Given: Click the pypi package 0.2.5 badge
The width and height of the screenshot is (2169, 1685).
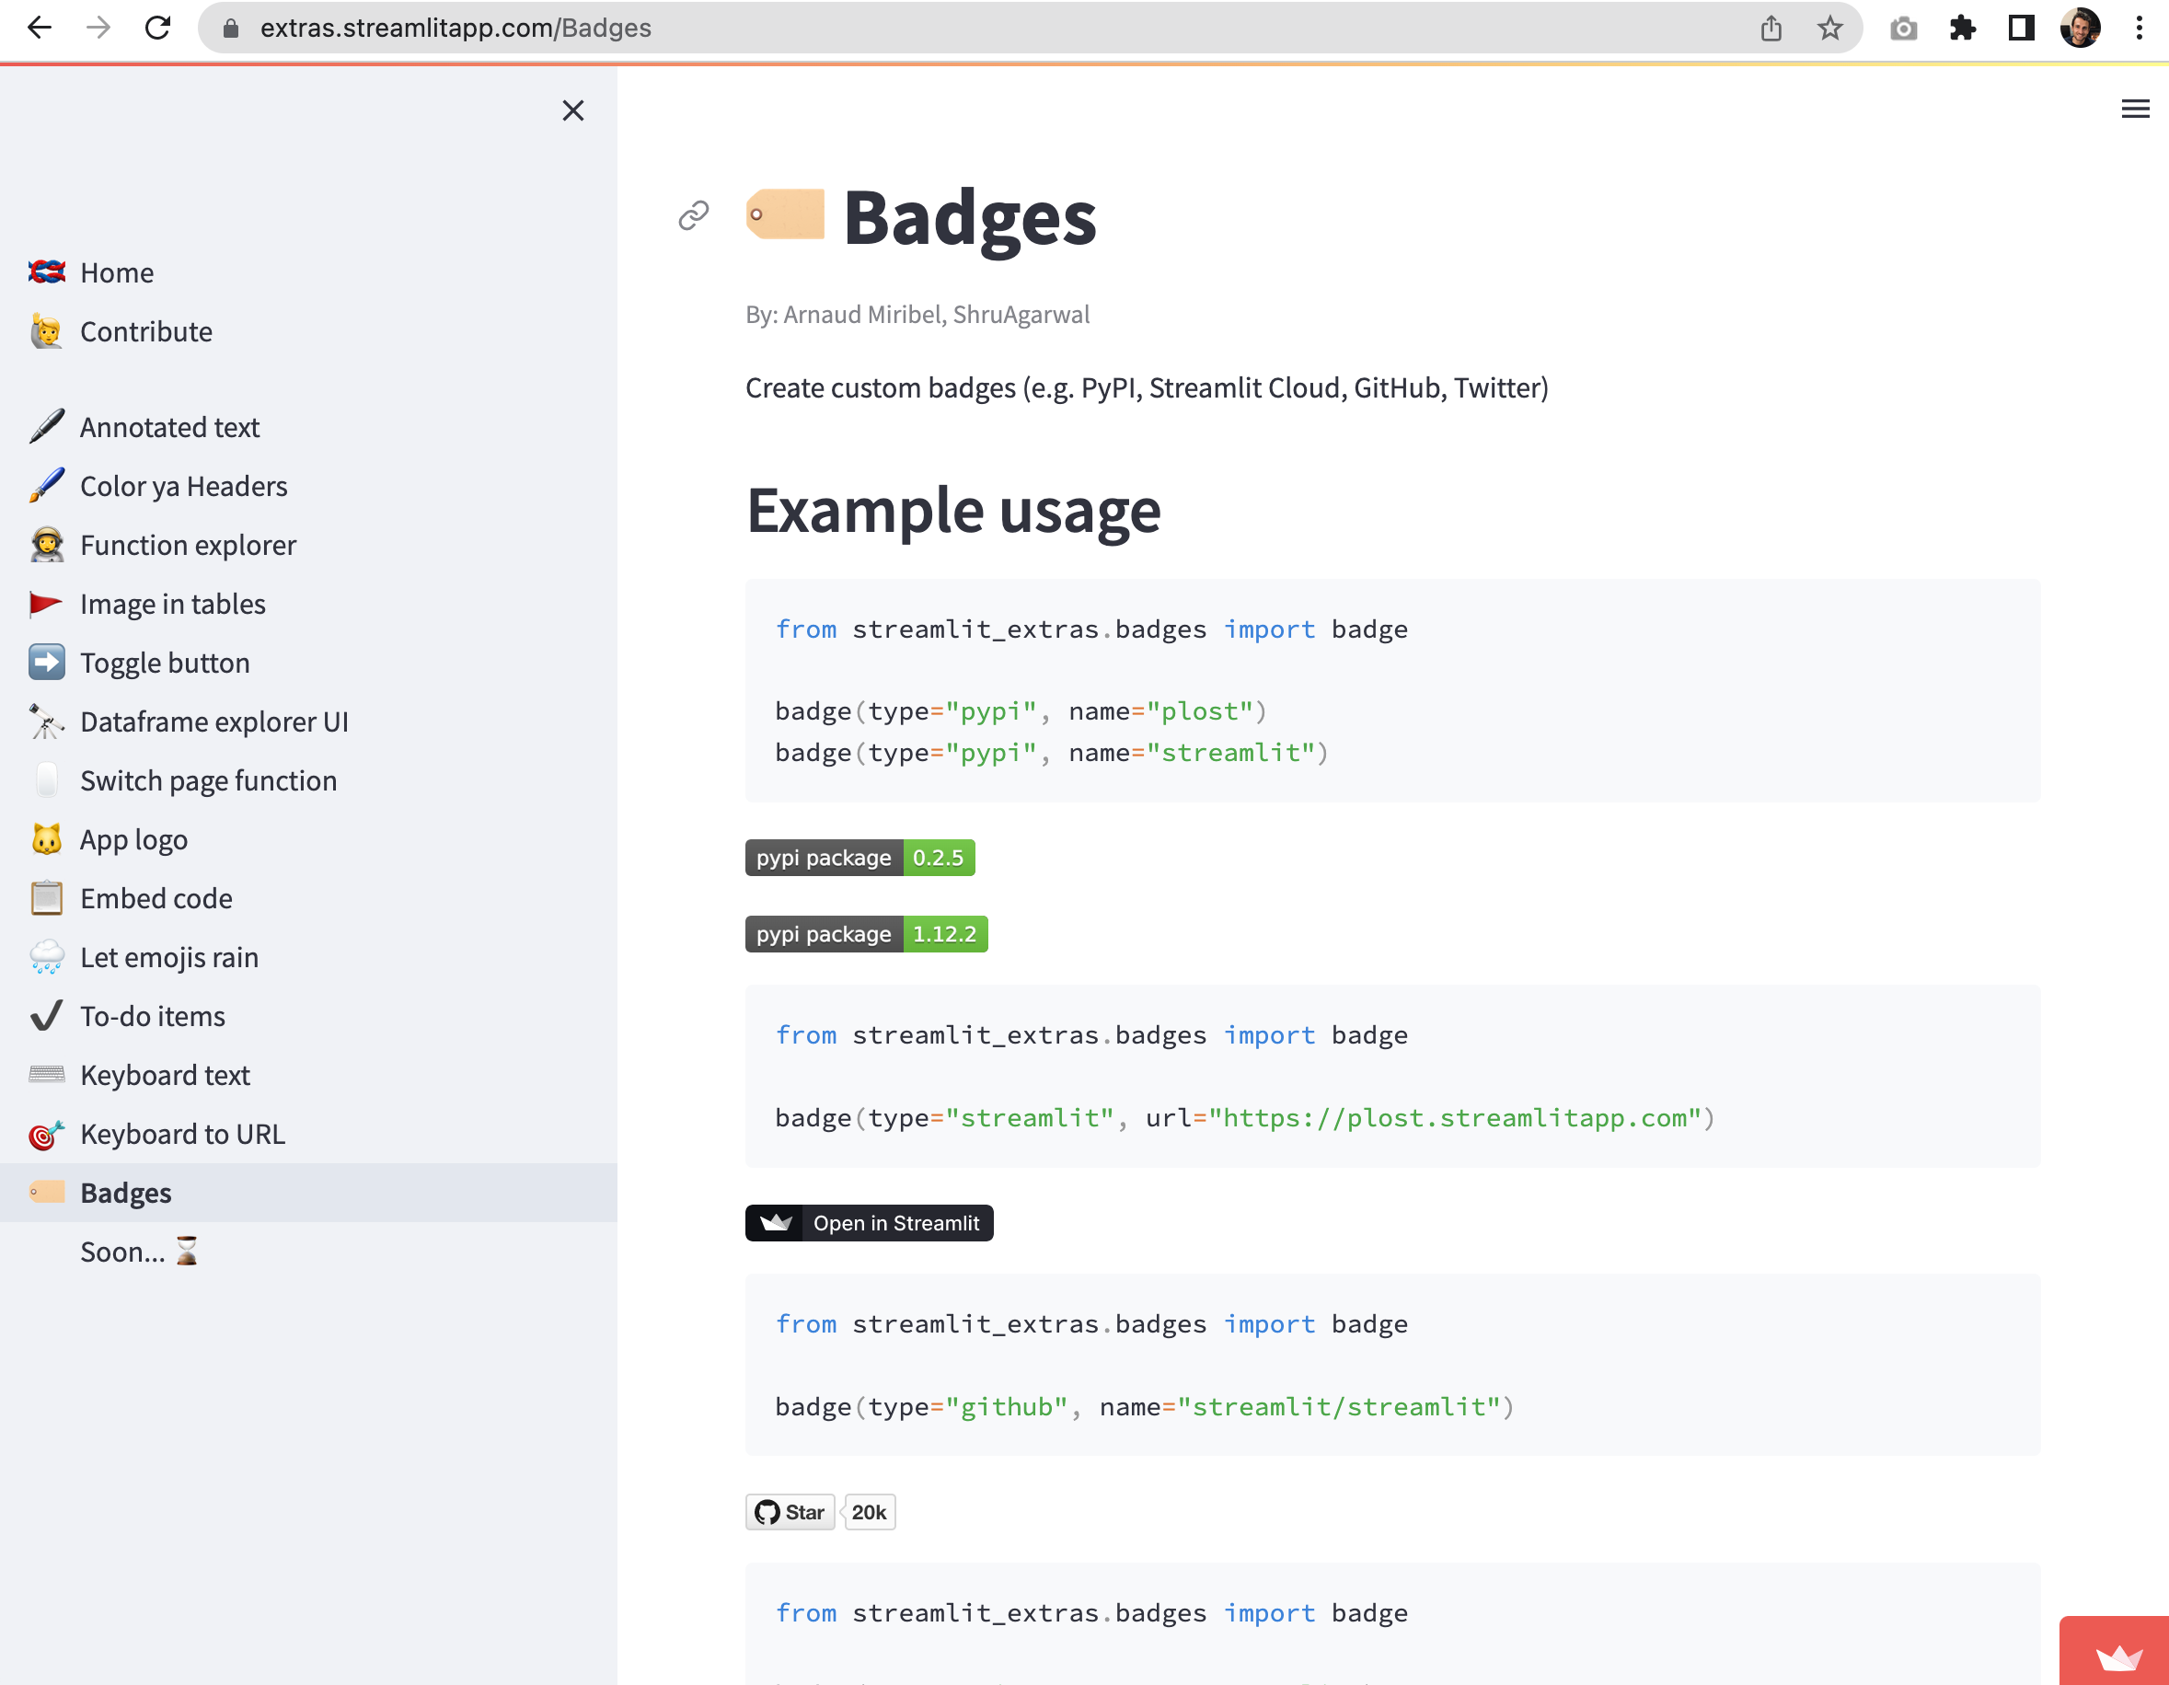Looking at the screenshot, I should click(x=860, y=857).
